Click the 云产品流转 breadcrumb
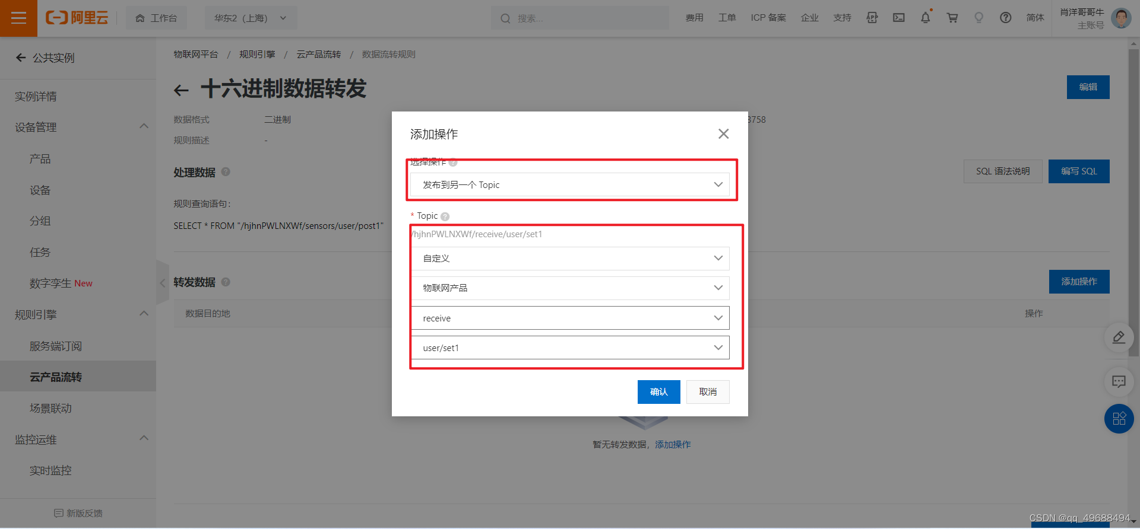 [x=319, y=54]
